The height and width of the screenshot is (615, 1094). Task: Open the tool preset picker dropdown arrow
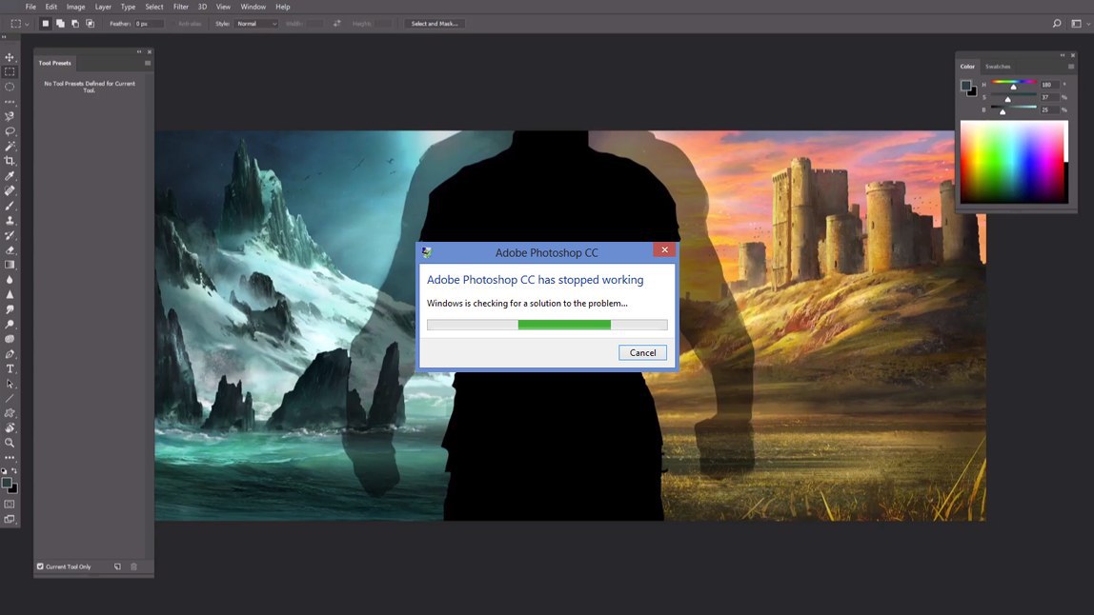pyautogui.click(x=28, y=24)
